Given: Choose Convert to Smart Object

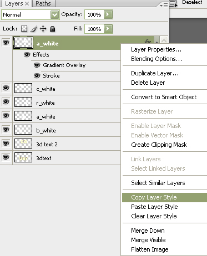Looking at the screenshot, I should (164, 97).
